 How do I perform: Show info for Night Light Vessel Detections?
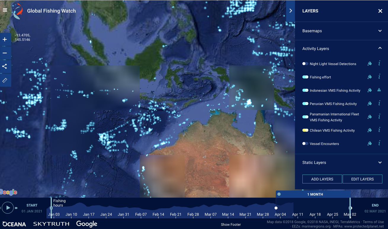pos(379,64)
